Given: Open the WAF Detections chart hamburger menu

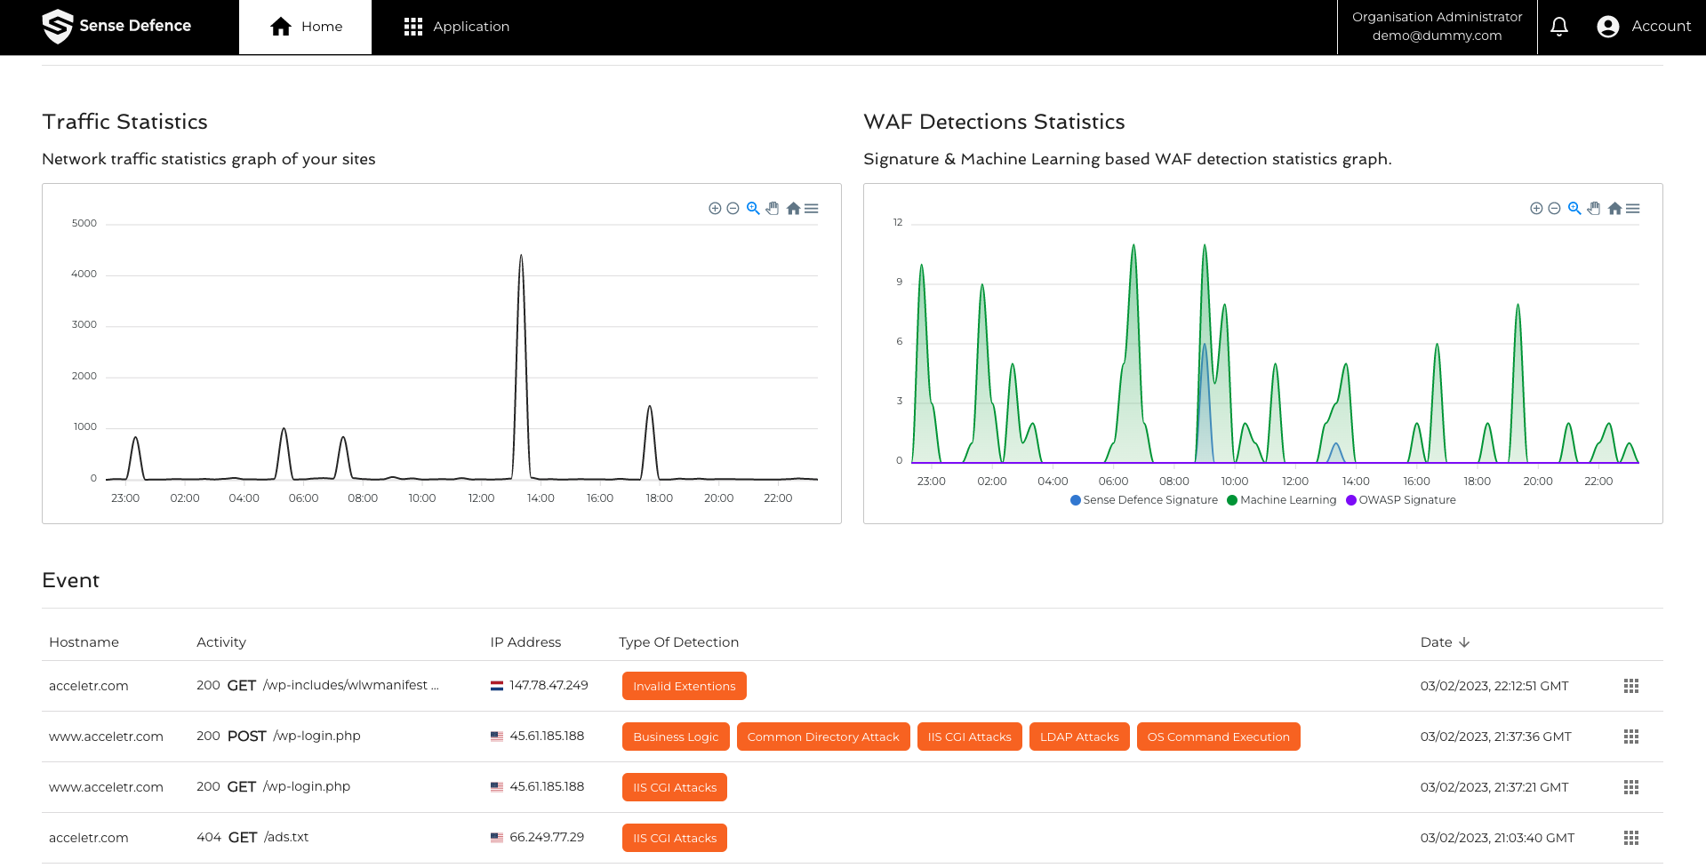Looking at the screenshot, I should 1633,209.
